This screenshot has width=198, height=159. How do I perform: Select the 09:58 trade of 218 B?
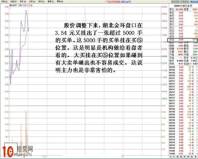[x=183, y=114]
